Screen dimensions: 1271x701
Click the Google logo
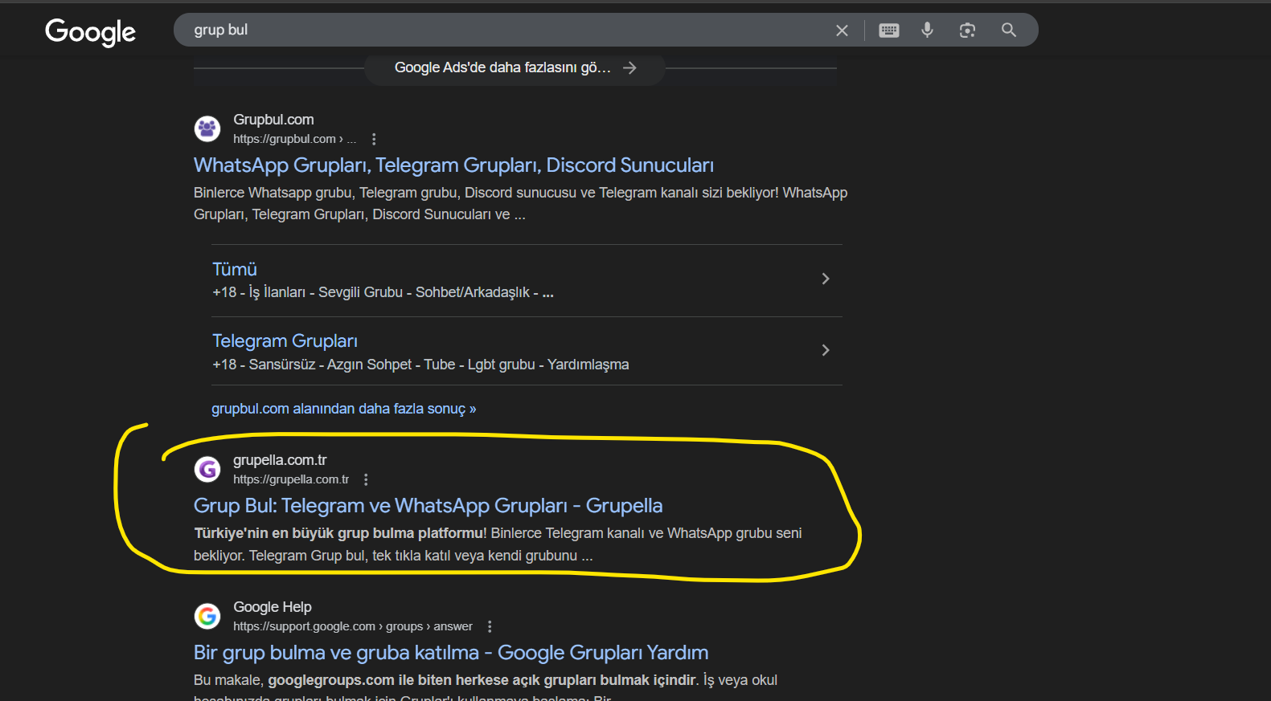coord(90,32)
